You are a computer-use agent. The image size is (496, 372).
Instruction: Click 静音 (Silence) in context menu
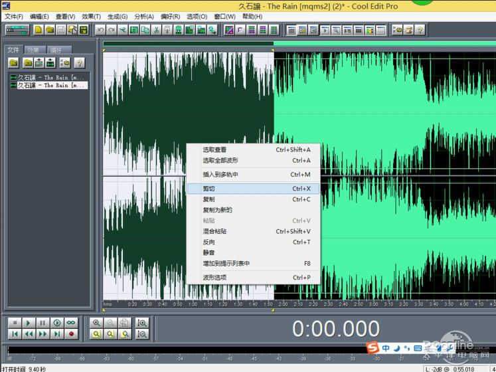coord(208,252)
